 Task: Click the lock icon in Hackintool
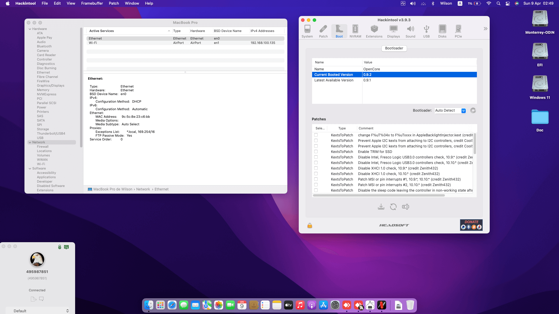click(309, 225)
